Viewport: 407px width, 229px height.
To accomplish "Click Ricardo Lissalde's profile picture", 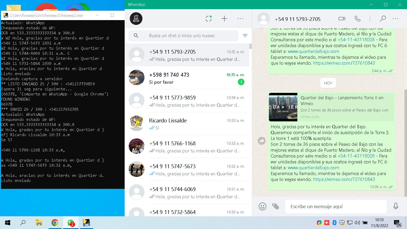I will click(x=137, y=123).
